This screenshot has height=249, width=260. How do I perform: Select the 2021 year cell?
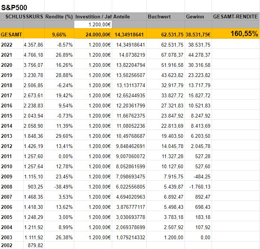click(7, 55)
